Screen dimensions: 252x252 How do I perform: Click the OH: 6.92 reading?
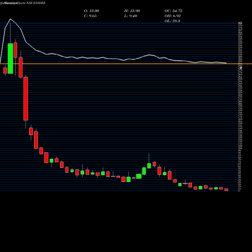[x=172, y=16]
